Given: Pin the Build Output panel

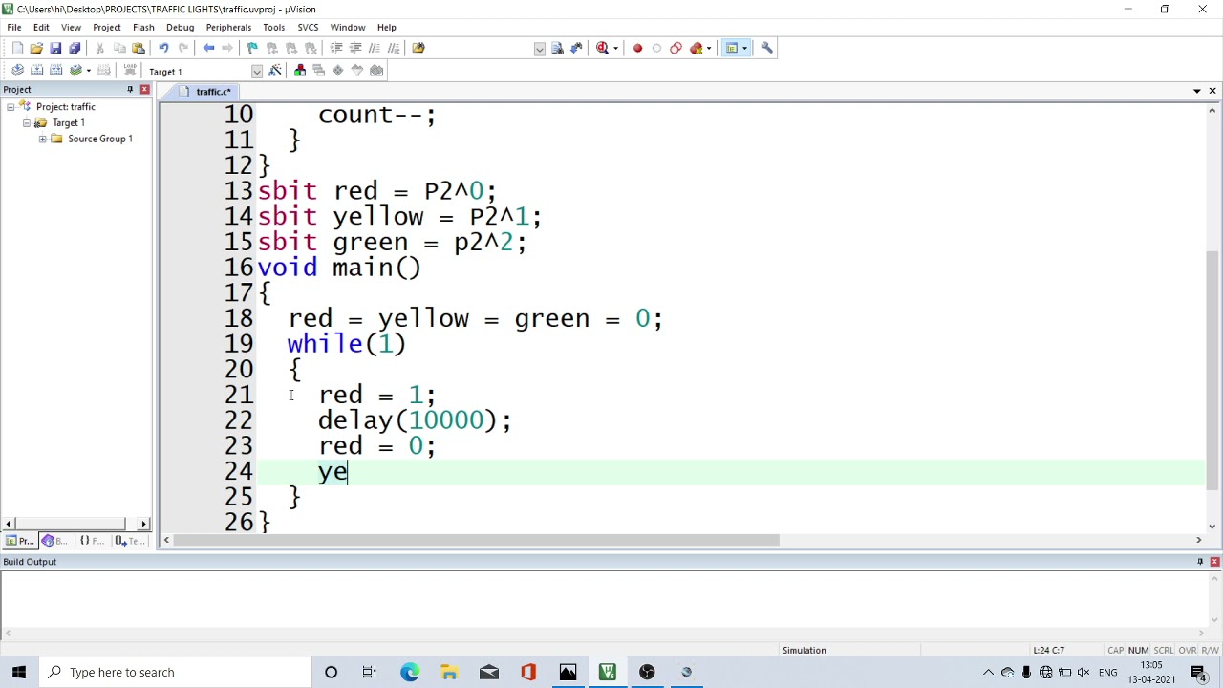Looking at the screenshot, I should (1200, 562).
